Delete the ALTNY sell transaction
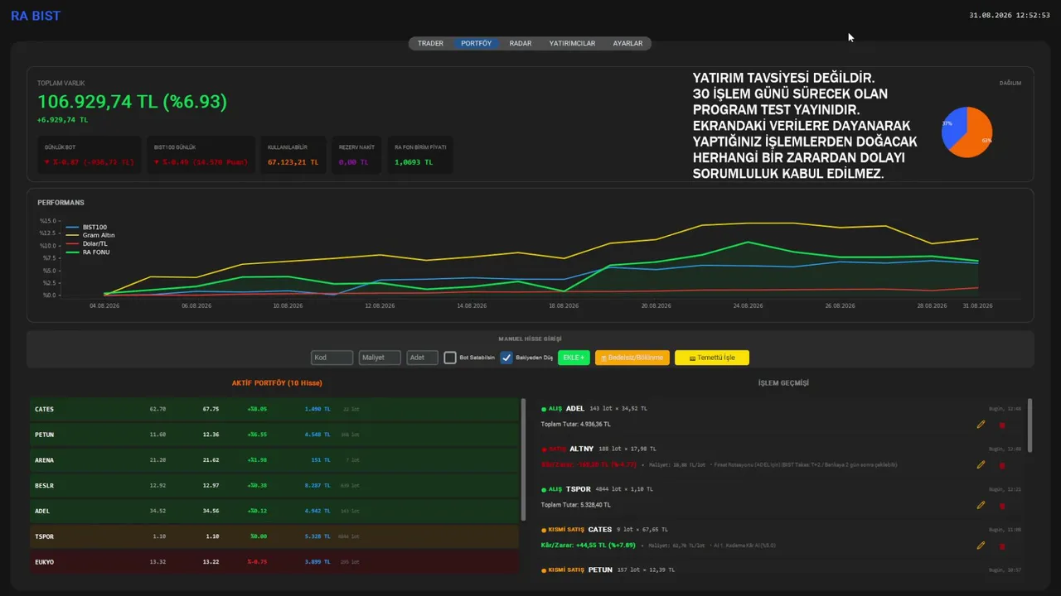The height and width of the screenshot is (596, 1061). (x=1001, y=465)
